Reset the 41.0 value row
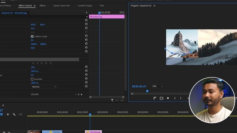This screenshot has height=133, width=237. click(x=86, y=28)
